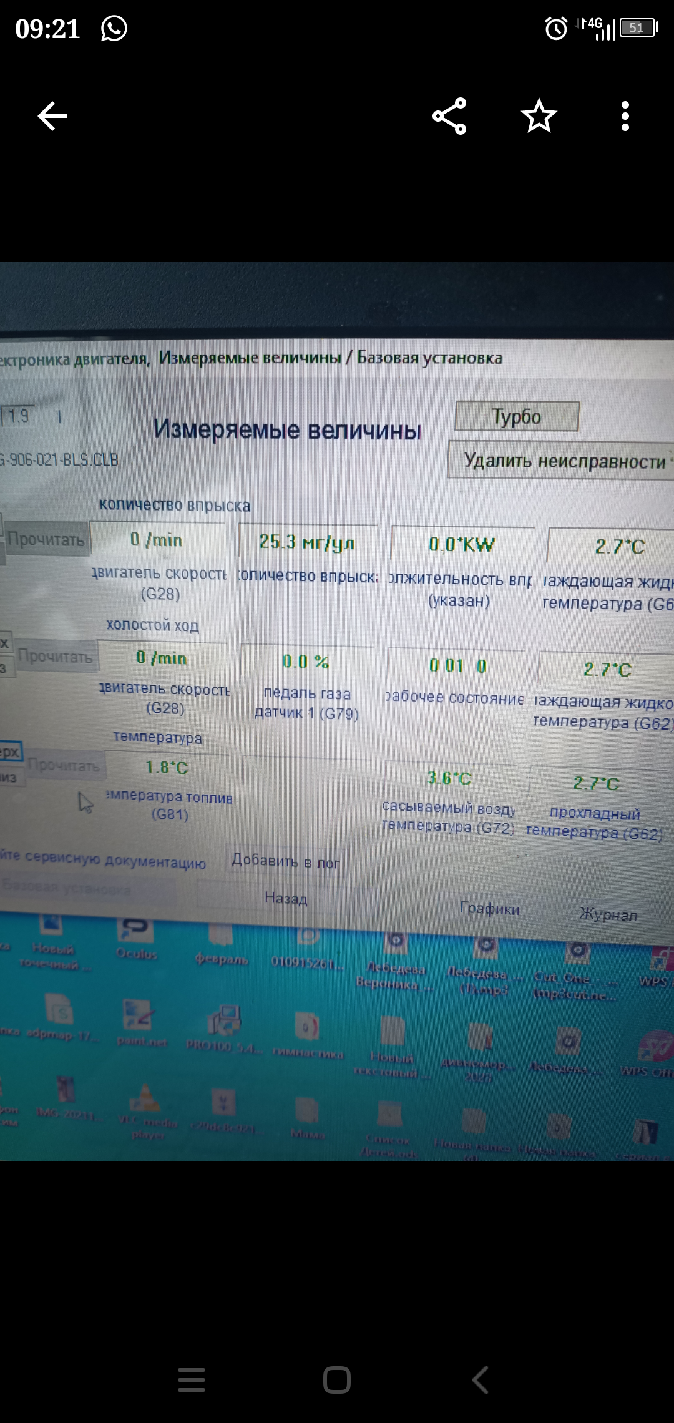Image resolution: width=674 pixels, height=1423 pixels.
Task: Open Графики at the bottom of the window
Action: click(490, 909)
